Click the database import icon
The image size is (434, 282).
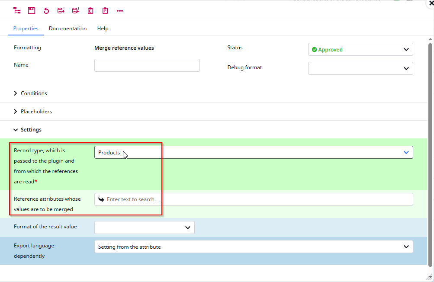coord(75,10)
